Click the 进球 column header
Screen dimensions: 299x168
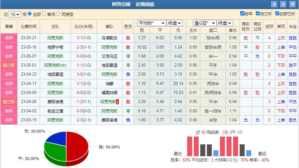pos(269,26)
